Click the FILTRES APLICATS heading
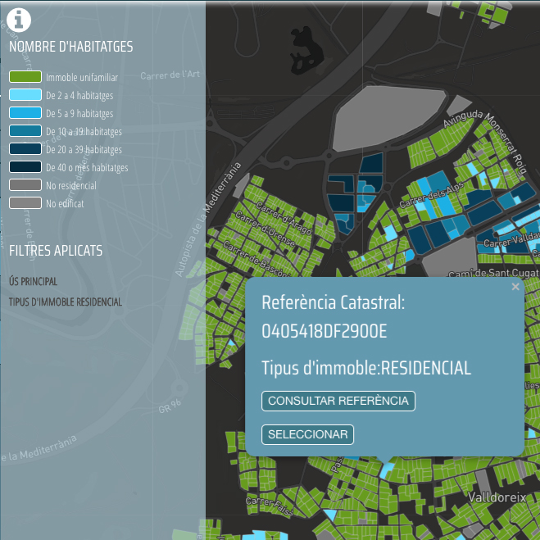Viewport: 540px width, 540px height. click(x=56, y=251)
